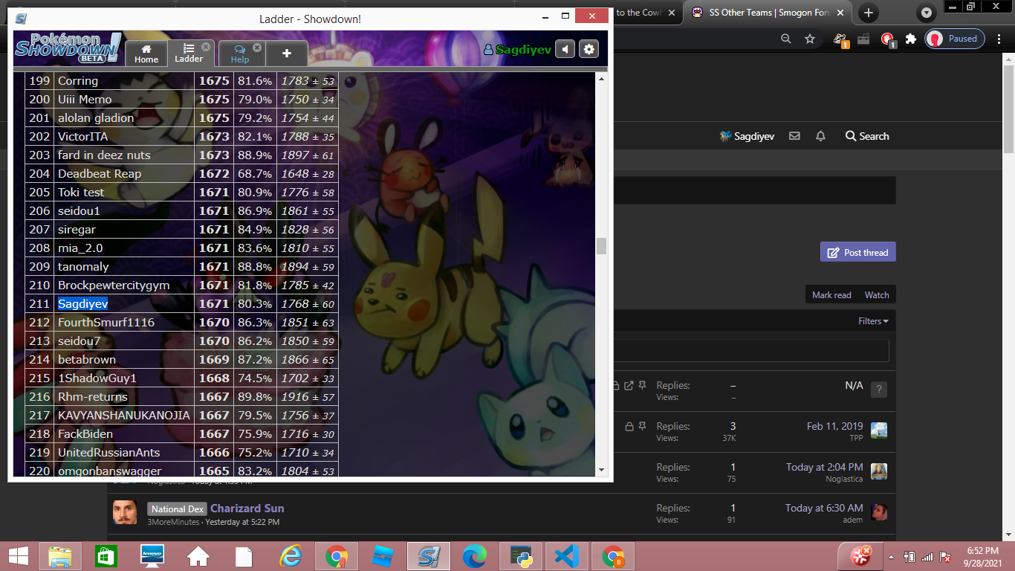
Task: Bookmark this page with star icon
Action: point(810,39)
